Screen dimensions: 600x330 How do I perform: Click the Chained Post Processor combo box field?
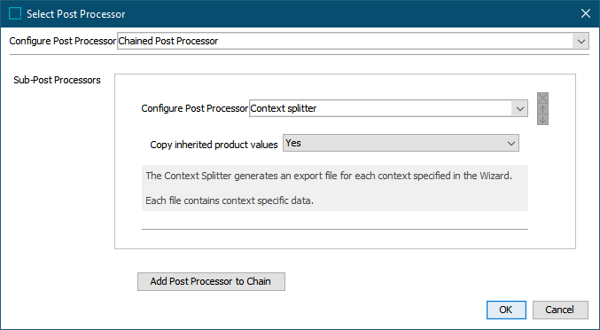click(x=353, y=41)
